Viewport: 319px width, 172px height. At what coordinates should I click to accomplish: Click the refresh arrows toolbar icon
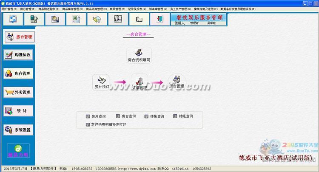pos(13,19)
